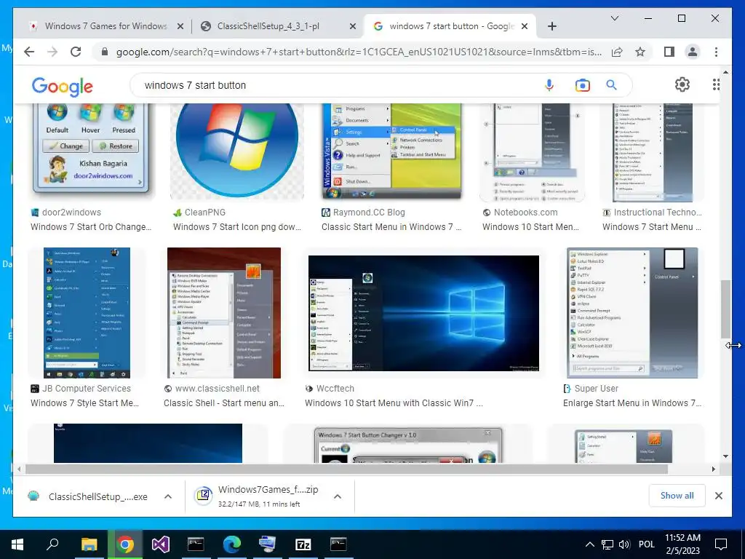The image size is (745, 559).
Task: Show all downloads
Action: [677, 496]
